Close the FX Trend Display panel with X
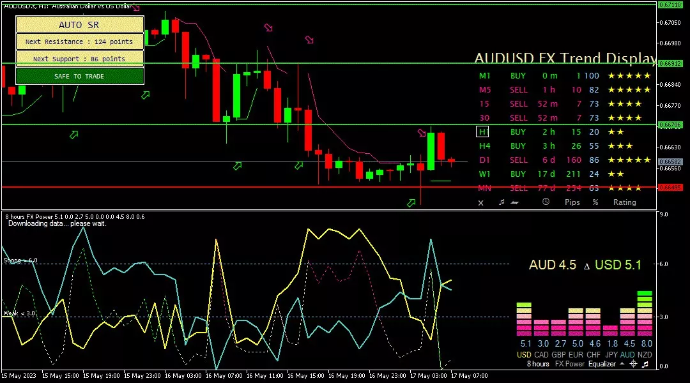Viewport: 690px width, 383px height. coord(480,203)
